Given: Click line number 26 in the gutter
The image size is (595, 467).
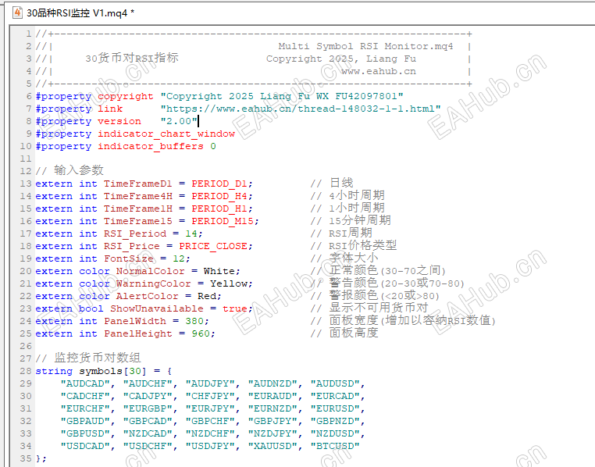Looking at the screenshot, I should coord(26,347).
